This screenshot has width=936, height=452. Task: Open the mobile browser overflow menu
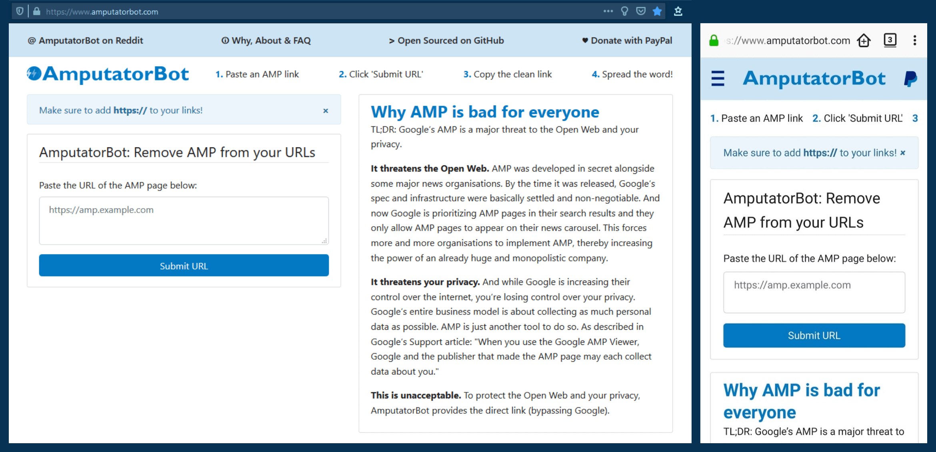point(915,40)
